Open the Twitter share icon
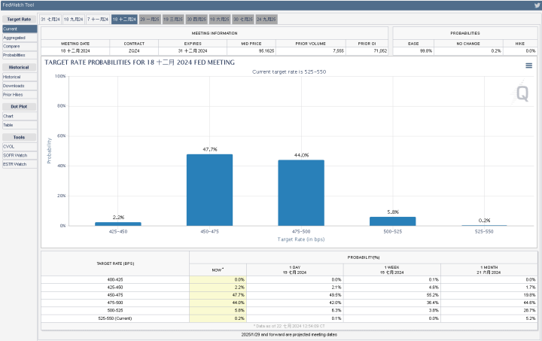Viewport: 542px width, 341px height. pyautogui.click(x=537, y=5)
